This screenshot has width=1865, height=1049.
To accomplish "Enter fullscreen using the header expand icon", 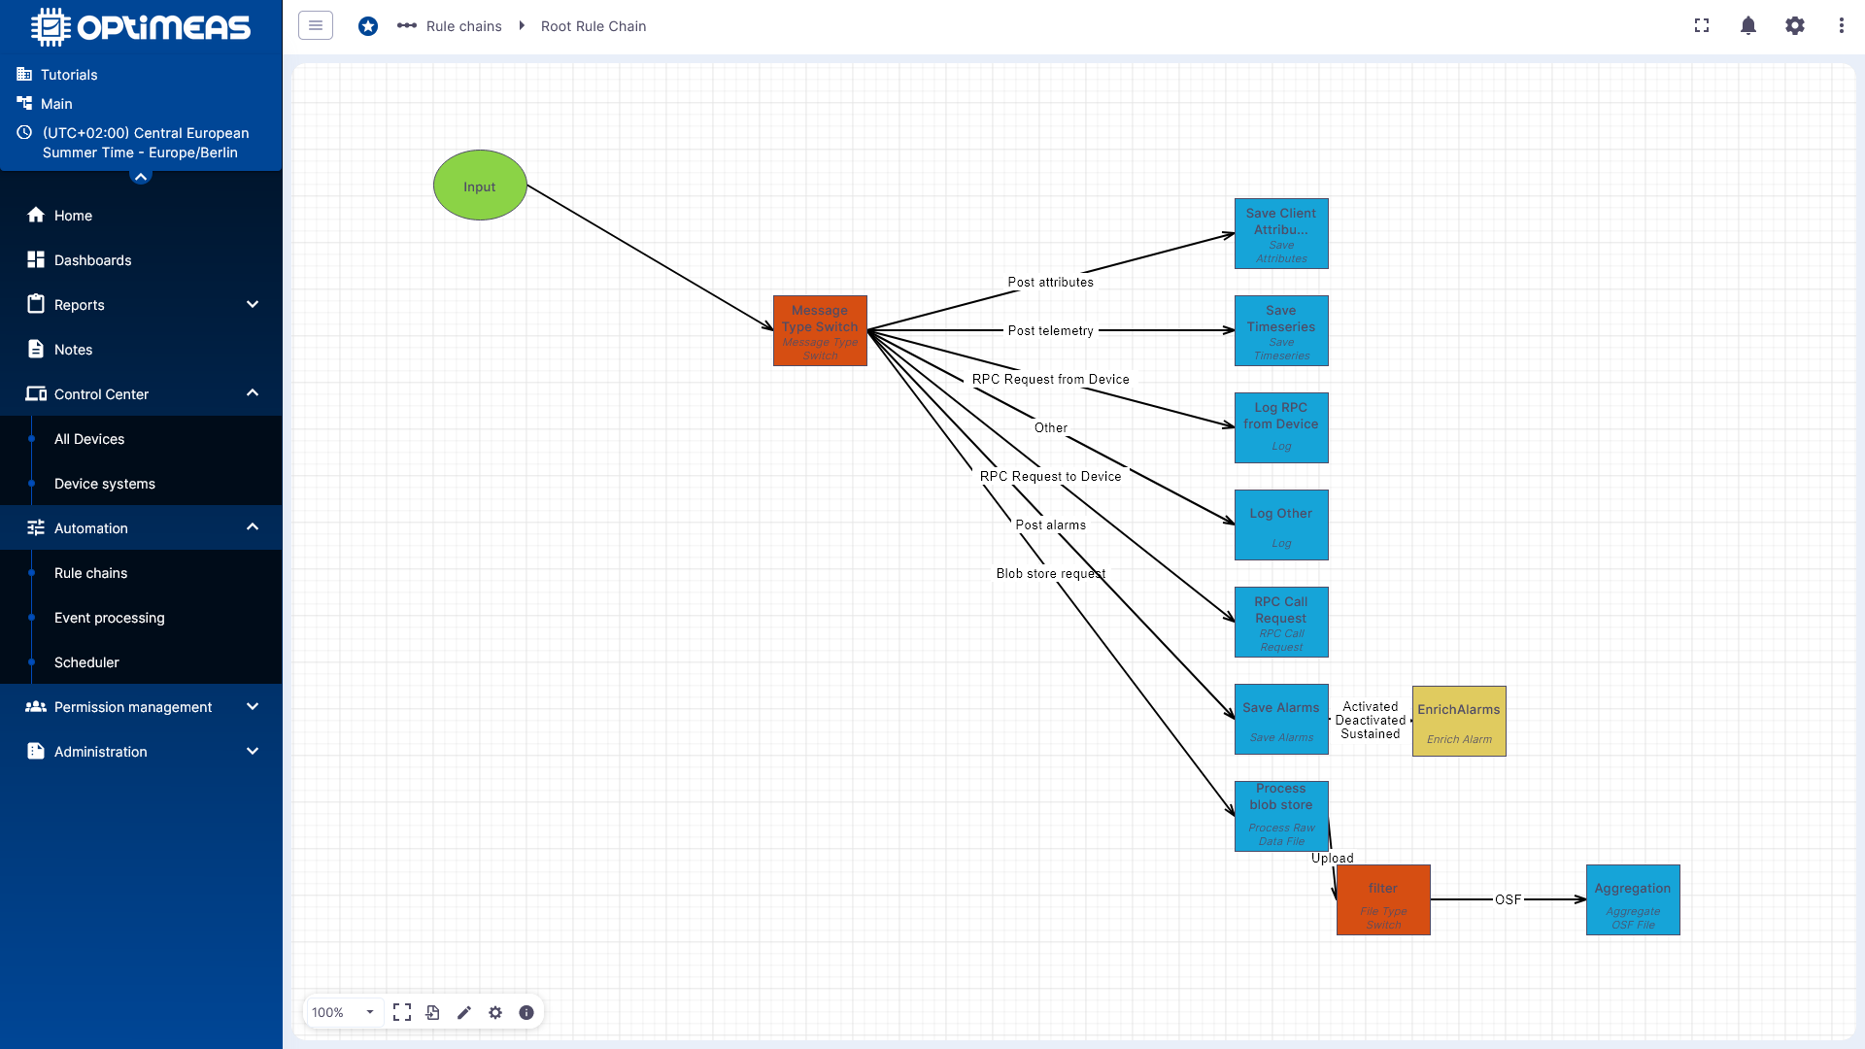I will tap(1702, 26).
